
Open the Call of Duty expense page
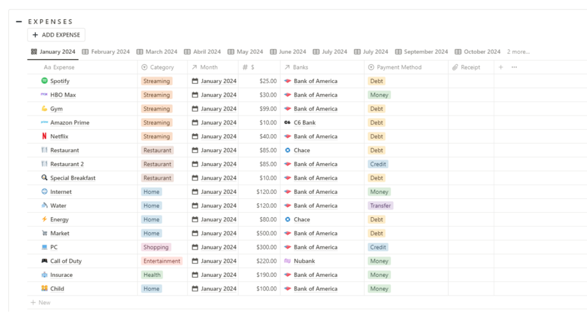tap(66, 261)
